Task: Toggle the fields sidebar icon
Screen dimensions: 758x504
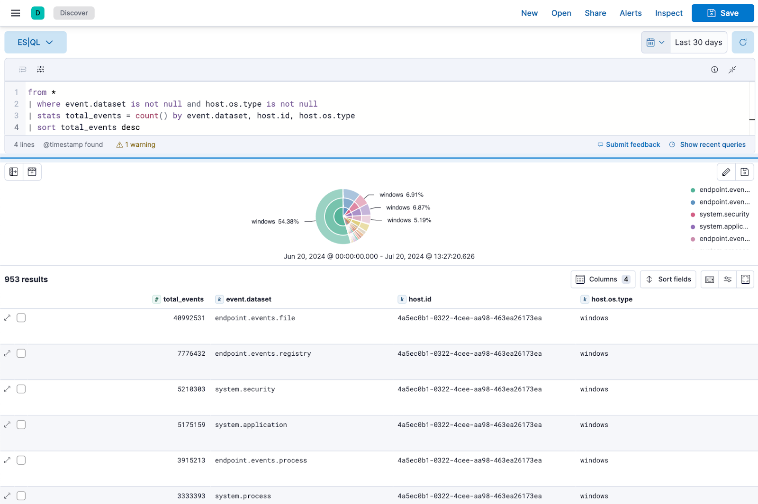Action: pyautogui.click(x=14, y=172)
